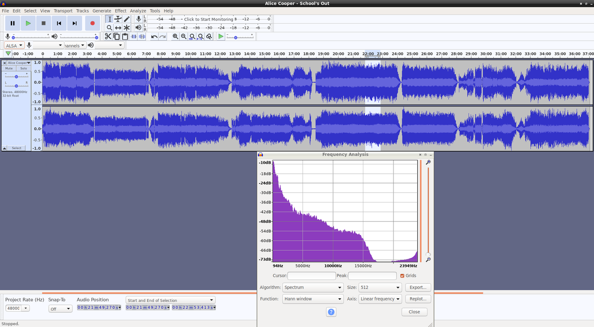
Task: Click the track's Select button
Action: [x=17, y=148]
